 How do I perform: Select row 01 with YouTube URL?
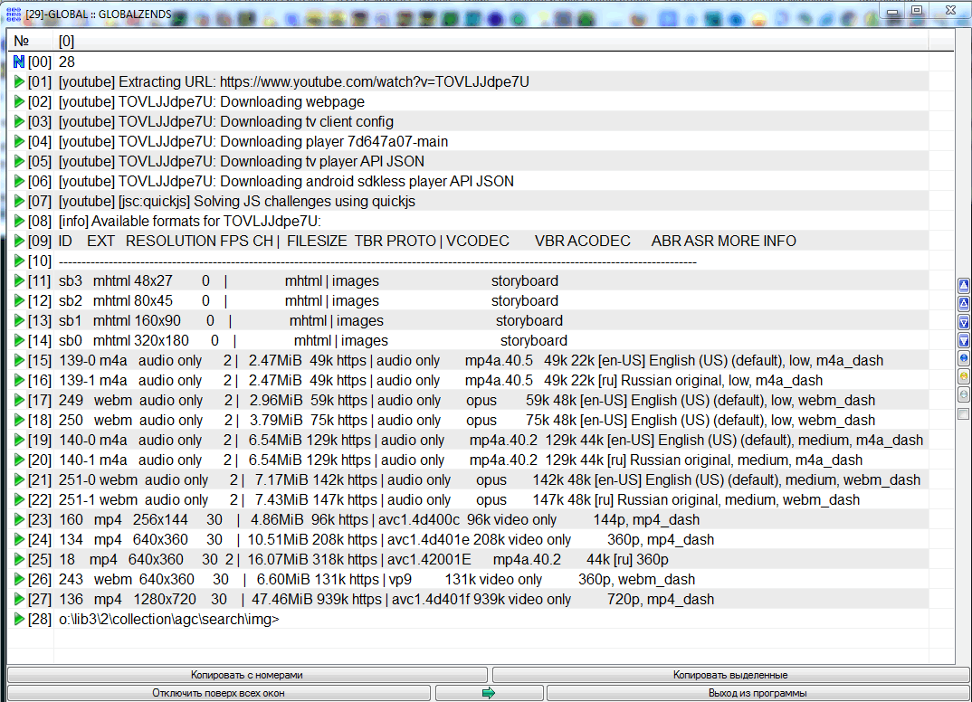[x=293, y=82]
